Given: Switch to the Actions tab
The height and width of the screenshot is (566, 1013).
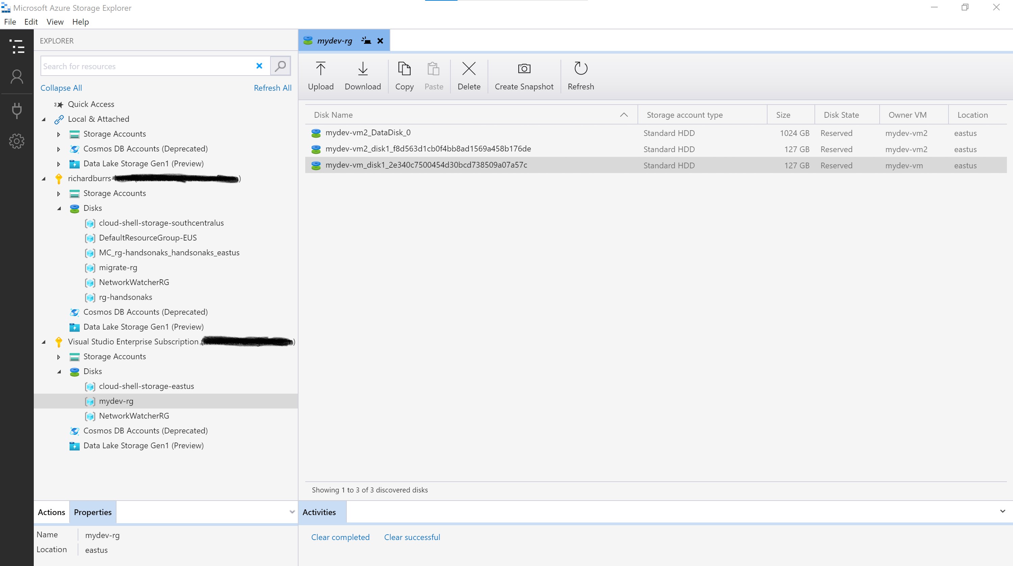Looking at the screenshot, I should (x=51, y=512).
